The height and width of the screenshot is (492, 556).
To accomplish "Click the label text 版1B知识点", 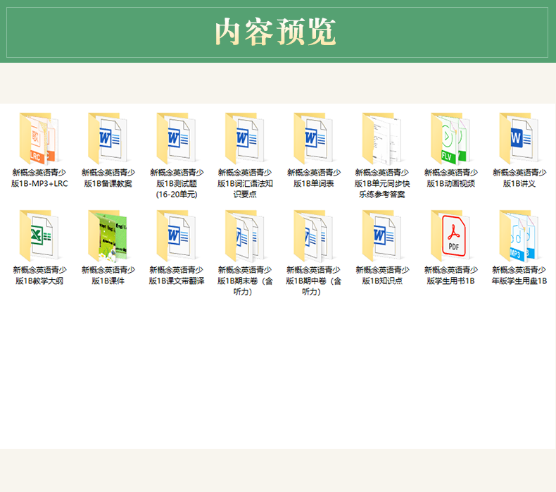I will [x=382, y=281].
